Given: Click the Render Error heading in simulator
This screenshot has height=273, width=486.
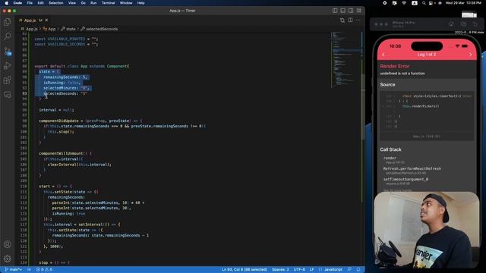Looking at the screenshot, I should click(395, 66).
